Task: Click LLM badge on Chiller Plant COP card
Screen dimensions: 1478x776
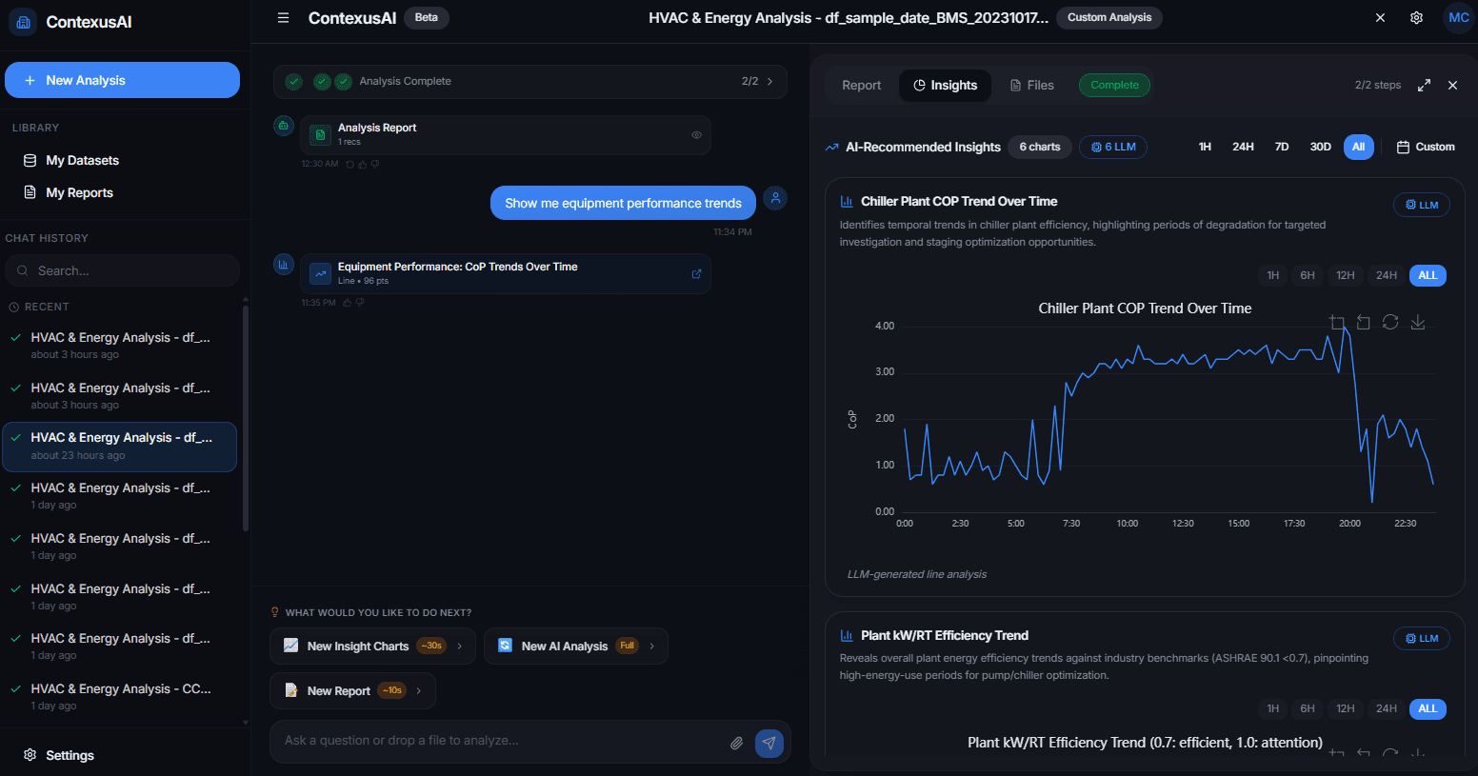Action: 1421,205
